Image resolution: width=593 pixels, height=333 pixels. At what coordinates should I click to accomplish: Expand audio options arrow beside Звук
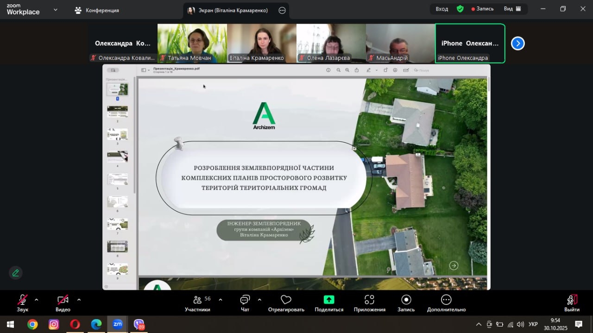point(37,300)
